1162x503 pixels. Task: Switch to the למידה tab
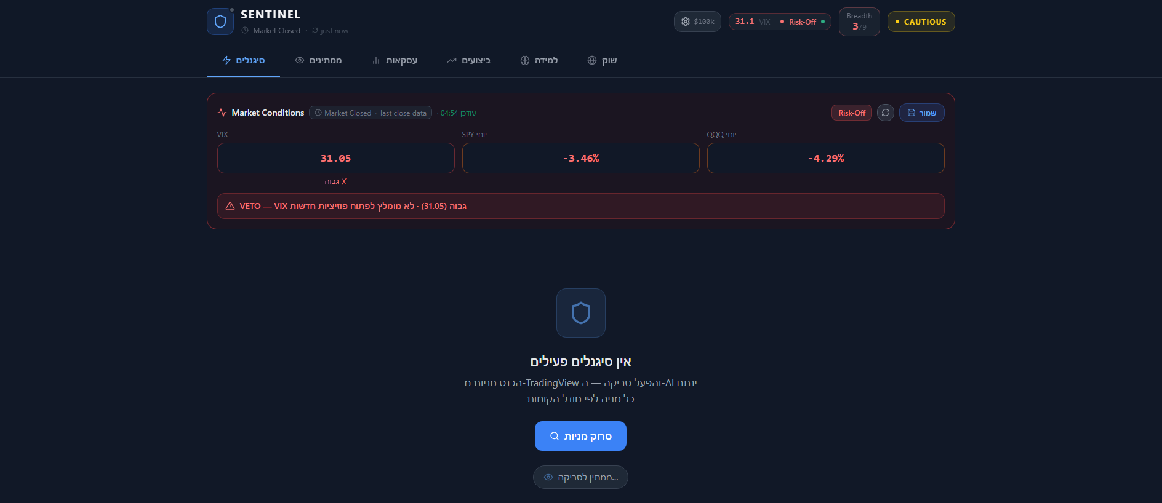[x=539, y=60]
